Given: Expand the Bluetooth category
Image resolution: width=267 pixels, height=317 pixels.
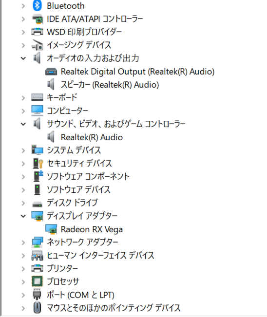Looking at the screenshot, I should point(23,6).
